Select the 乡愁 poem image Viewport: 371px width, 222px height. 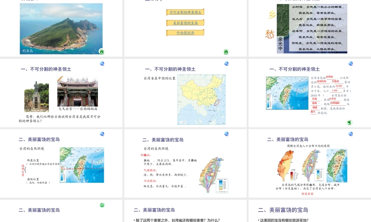pyautogui.click(x=312, y=28)
